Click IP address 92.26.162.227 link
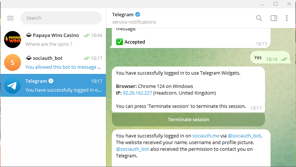 pyautogui.click(x=137, y=93)
